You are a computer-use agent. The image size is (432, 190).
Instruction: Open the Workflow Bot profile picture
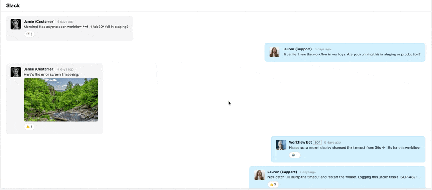pos(281,145)
